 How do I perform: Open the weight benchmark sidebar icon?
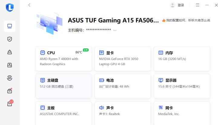pos(10,52)
